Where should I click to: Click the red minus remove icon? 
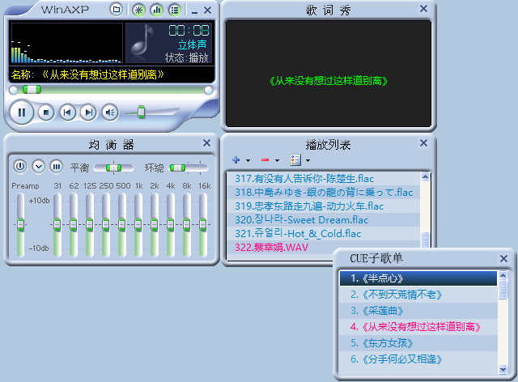click(x=265, y=160)
